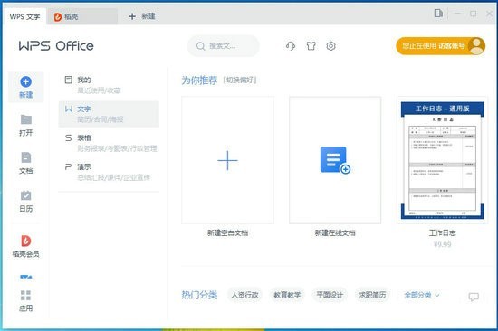The width and height of the screenshot is (498, 331).
Task: Open the 文档 documents section
Action: coord(26,163)
